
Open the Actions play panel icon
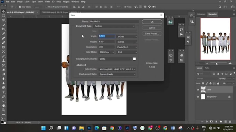coord(182,34)
